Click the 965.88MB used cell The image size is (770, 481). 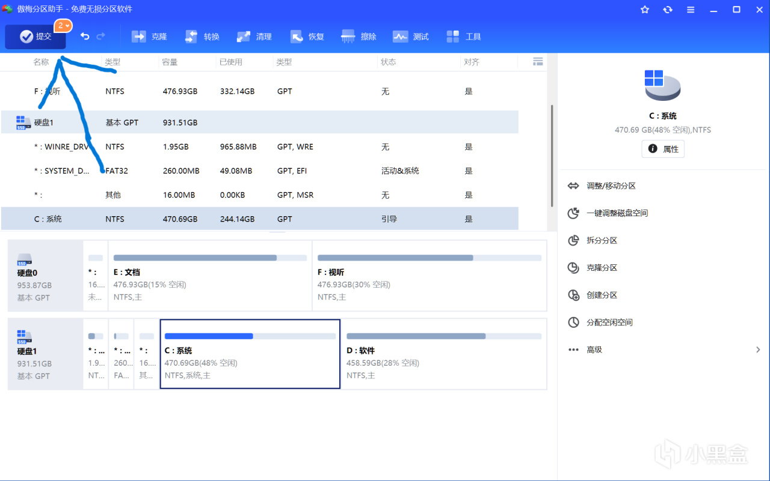click(238, 147)
